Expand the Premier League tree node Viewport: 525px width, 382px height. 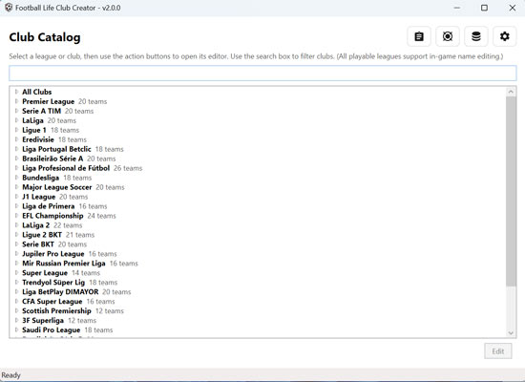pyautogui.click(x=16, y=101)
